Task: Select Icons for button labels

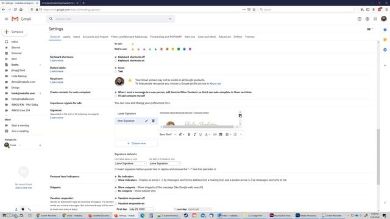Action: point(116,68)
